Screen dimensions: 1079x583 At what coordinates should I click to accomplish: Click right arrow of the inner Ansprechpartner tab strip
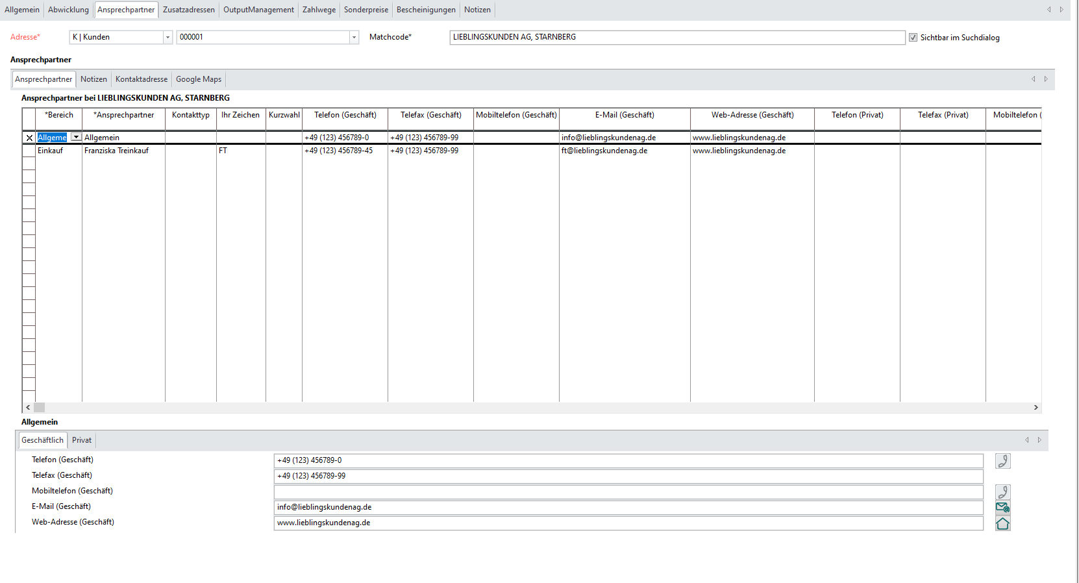click(x=1046, y=79)
